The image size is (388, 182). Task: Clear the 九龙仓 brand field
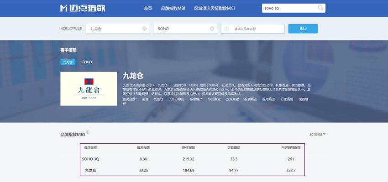[144, 29]
